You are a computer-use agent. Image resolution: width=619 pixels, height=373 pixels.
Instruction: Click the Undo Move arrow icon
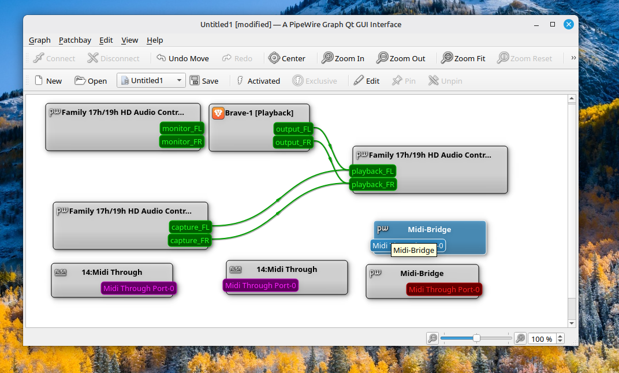click(x=161, y=58)
